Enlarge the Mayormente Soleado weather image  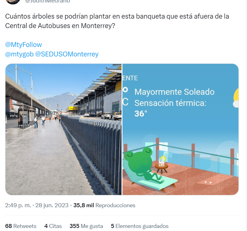click(181, 129)
